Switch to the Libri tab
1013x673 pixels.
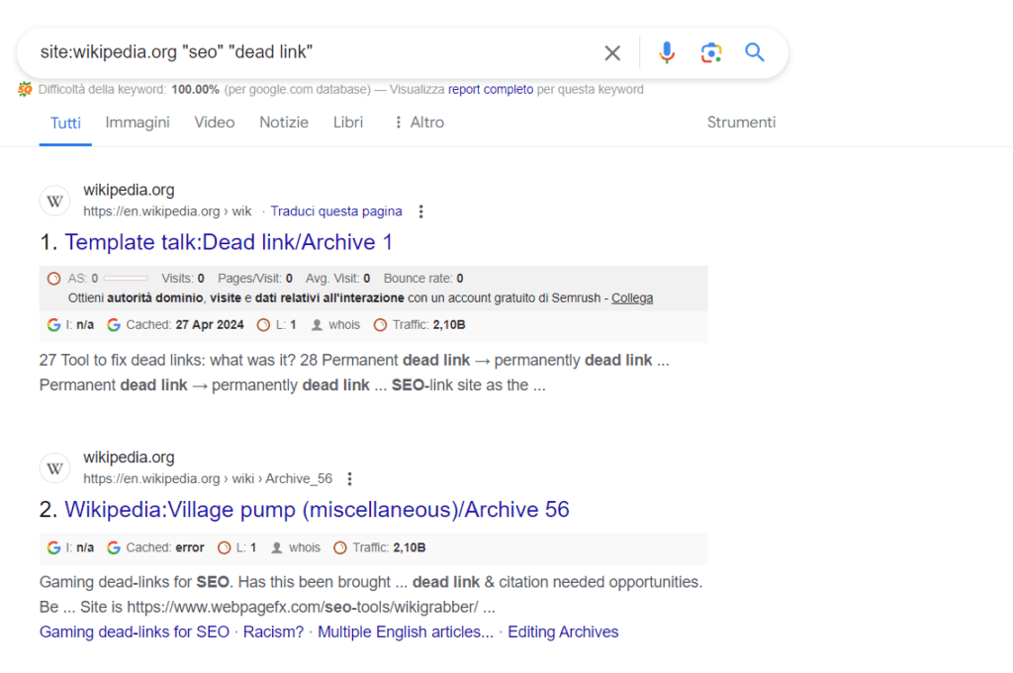coord(348,123)
